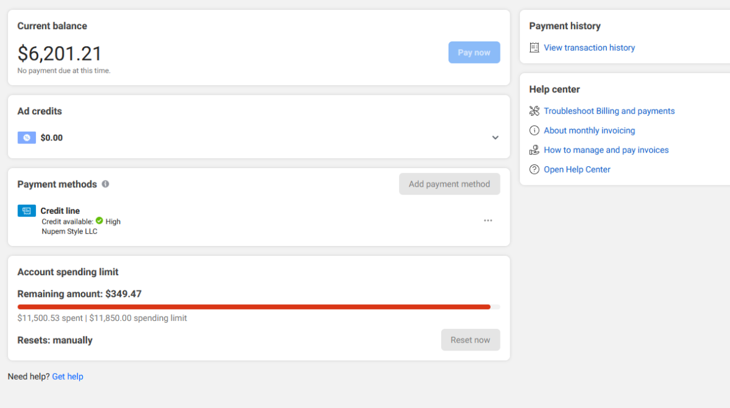This screenshot has width=730, height=408.
Task: Click the question mark Help Center icon
Action: pos(534,169)
